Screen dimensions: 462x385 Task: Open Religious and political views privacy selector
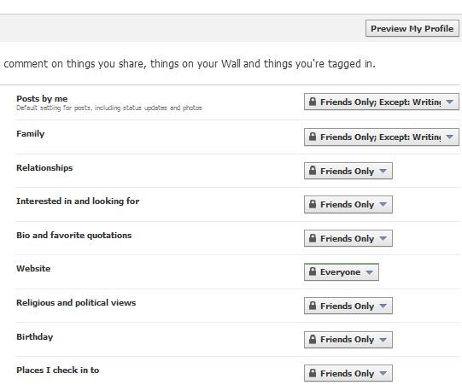[348, 306]
